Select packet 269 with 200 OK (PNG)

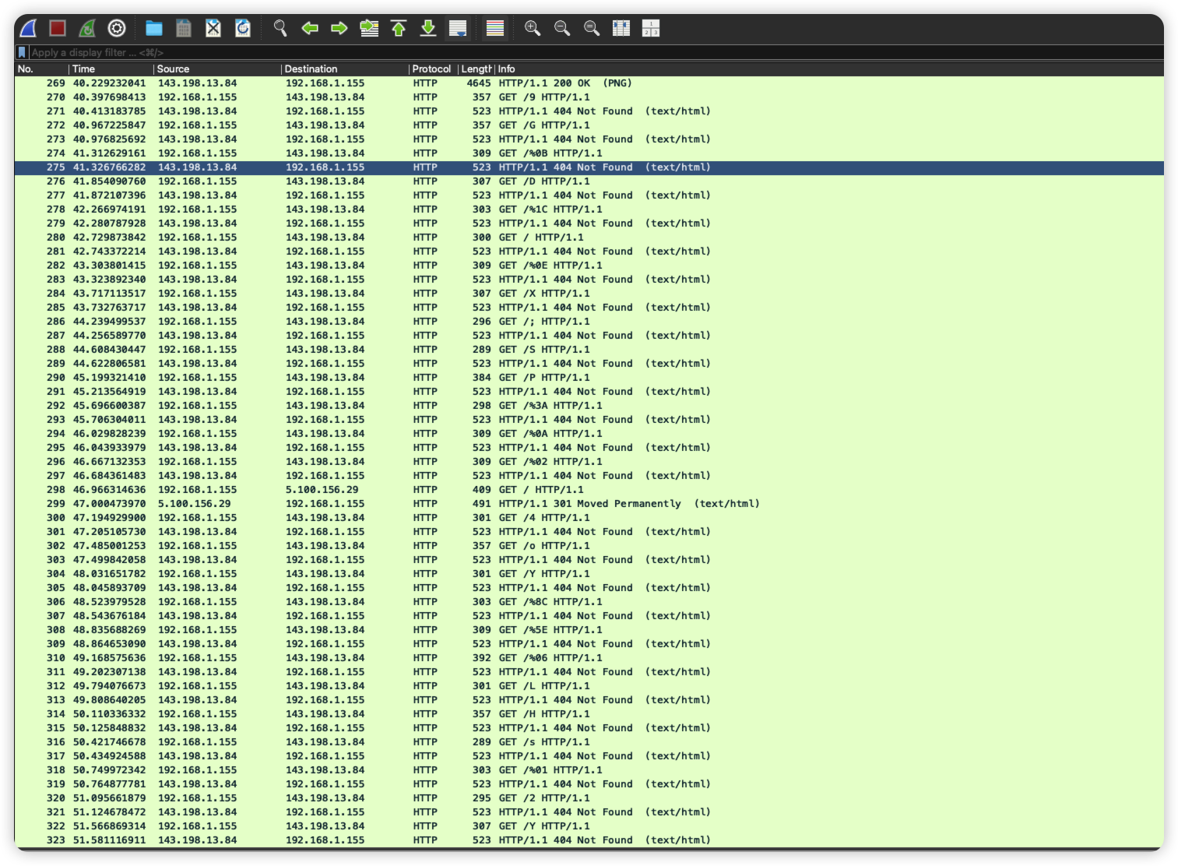coord(589,83)
